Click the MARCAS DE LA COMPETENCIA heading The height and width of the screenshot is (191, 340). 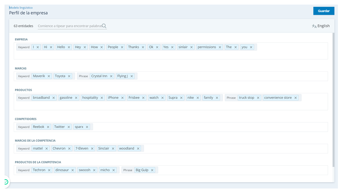pos(35,141)
